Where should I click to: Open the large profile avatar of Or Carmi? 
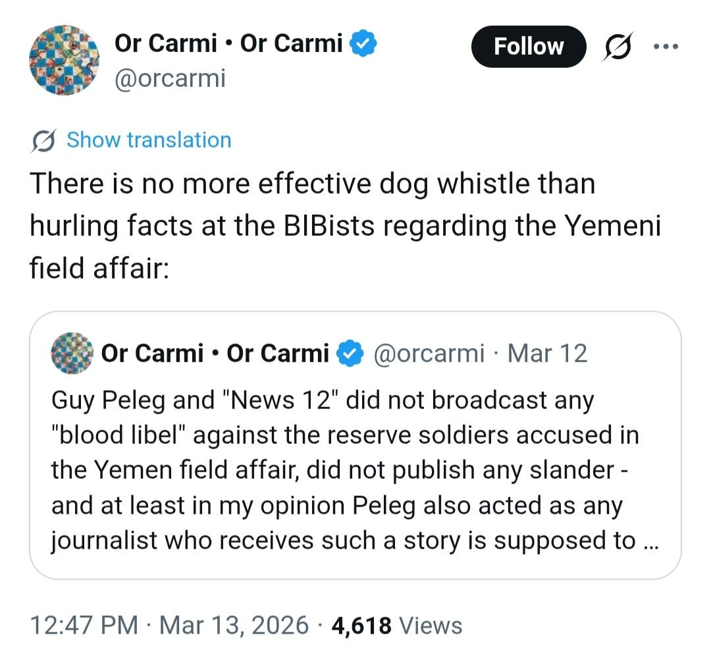(x=64, y=61)
